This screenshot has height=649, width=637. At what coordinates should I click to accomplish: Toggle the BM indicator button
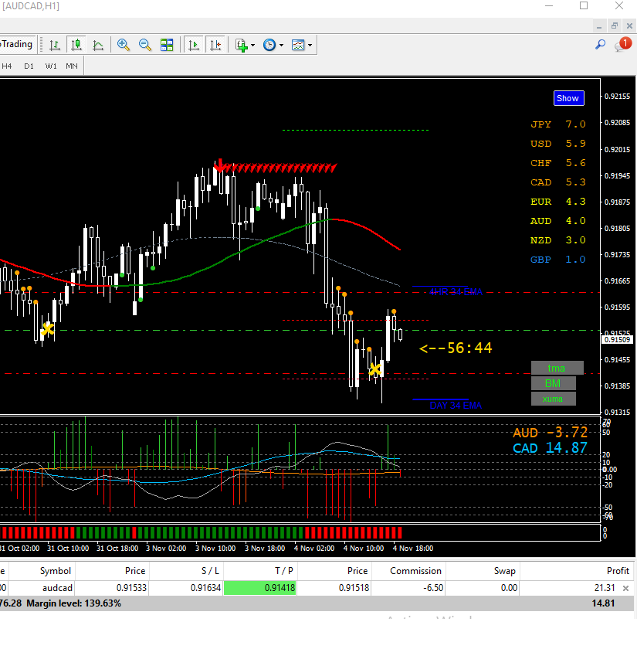pos(553,383)
